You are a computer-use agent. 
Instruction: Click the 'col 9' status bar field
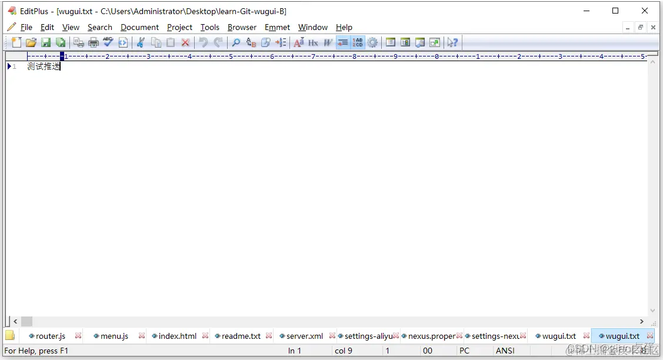click(344, 351)
